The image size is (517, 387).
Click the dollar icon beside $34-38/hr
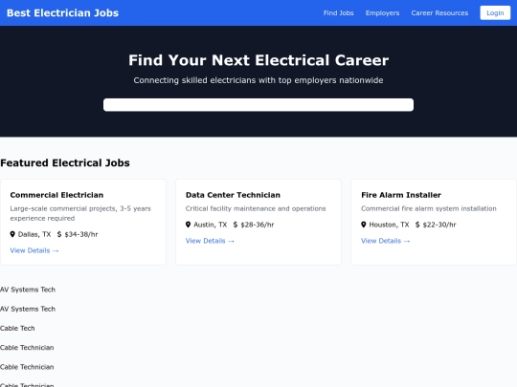[x=59, y=234]
